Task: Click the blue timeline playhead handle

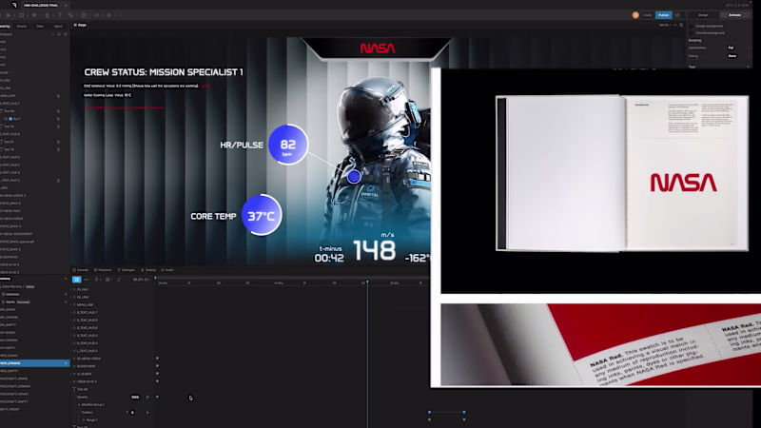Action: [x=367, y=282]
